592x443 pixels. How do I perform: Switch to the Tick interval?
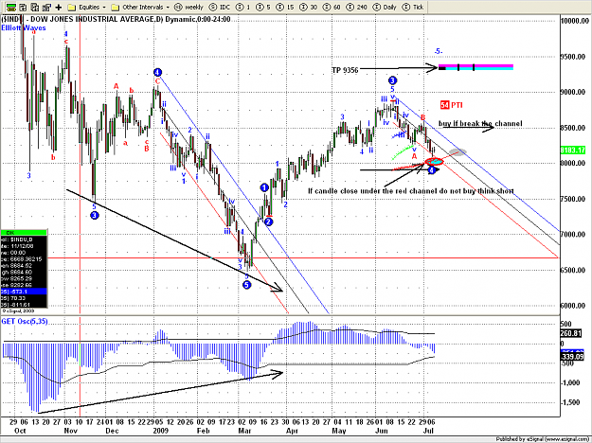[x=413, y=8]
